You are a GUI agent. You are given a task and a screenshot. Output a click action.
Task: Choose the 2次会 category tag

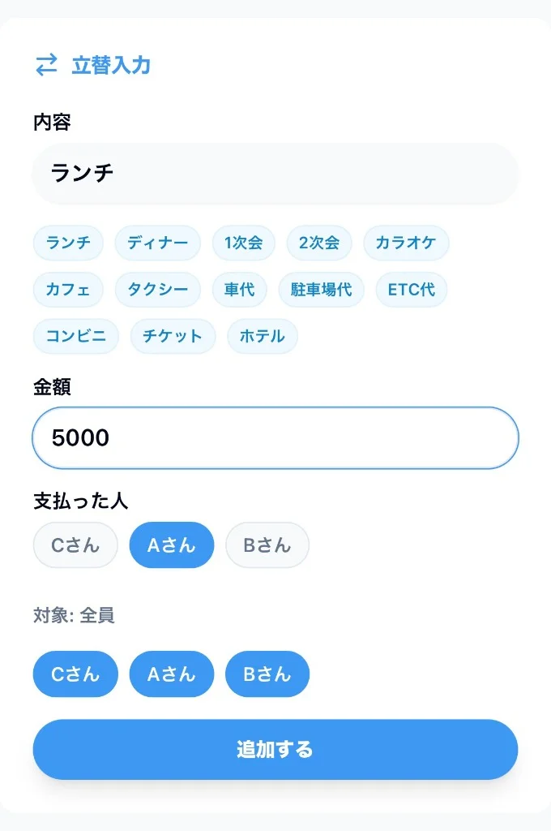pyautogui.click(x=318, y=243)
